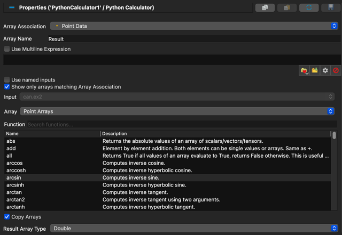
Task: Select the arccos function row
Action: click(167, 163)
